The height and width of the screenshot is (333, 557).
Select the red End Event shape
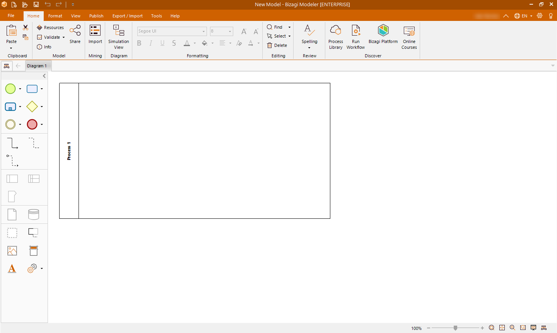tap(32, 124)
